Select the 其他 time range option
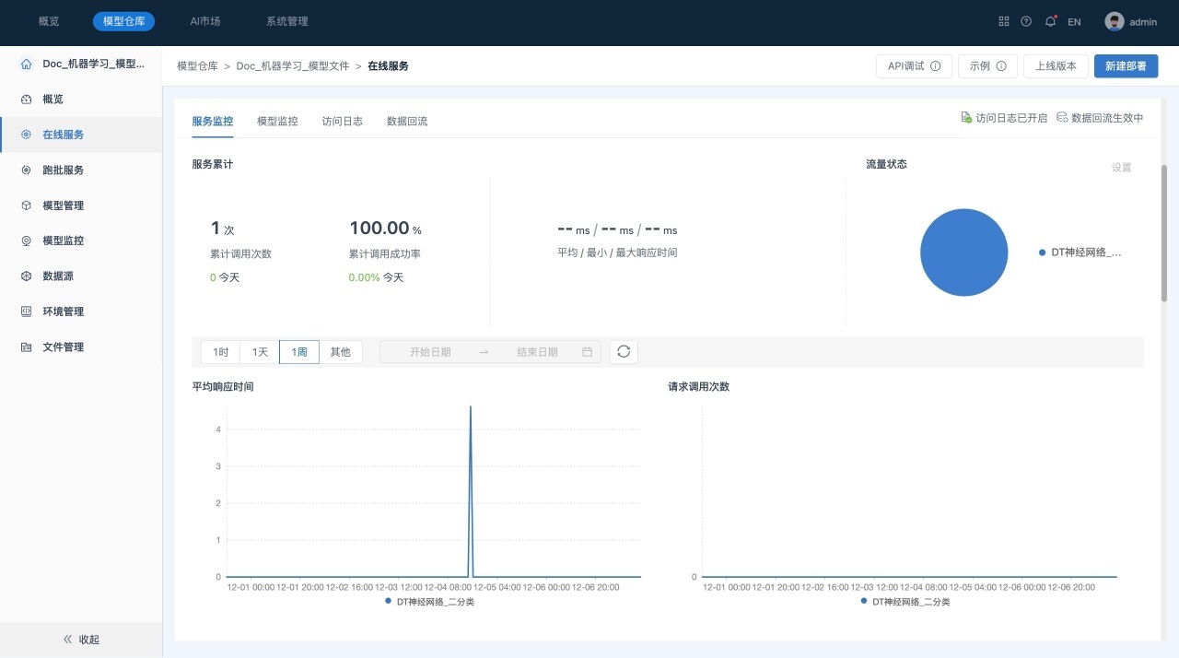The width and height of the screenshot is (1179, 658). coord(341,352)
